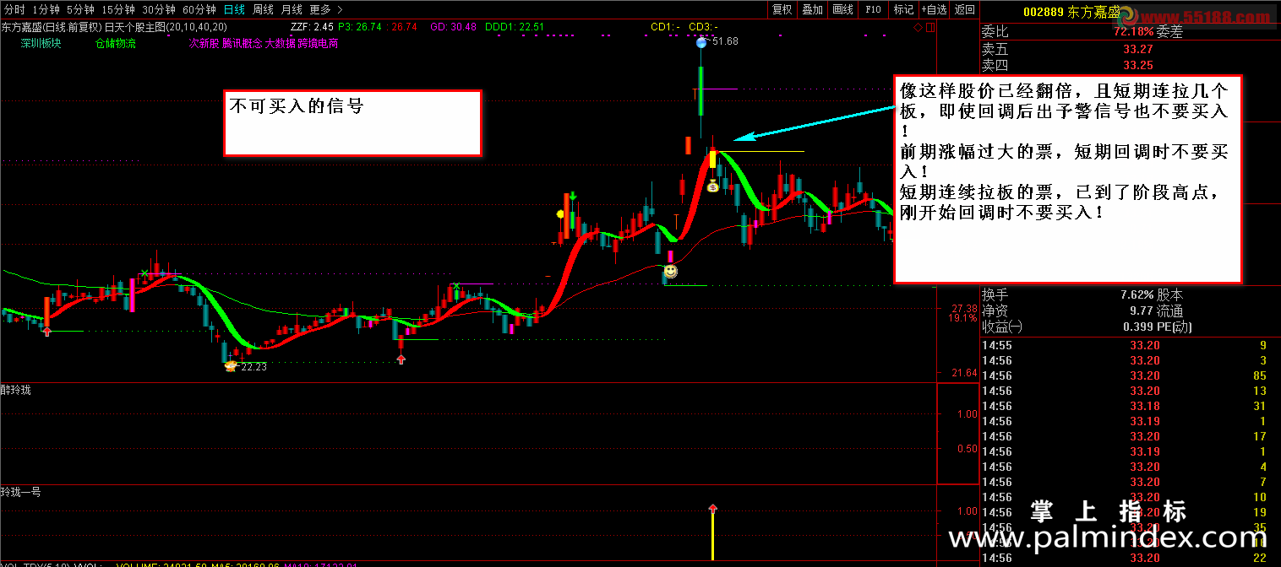The height and width of the screenshot is (567, 1281).
Task: Open the 深圳板块 sector link
Action: [41, 43]
